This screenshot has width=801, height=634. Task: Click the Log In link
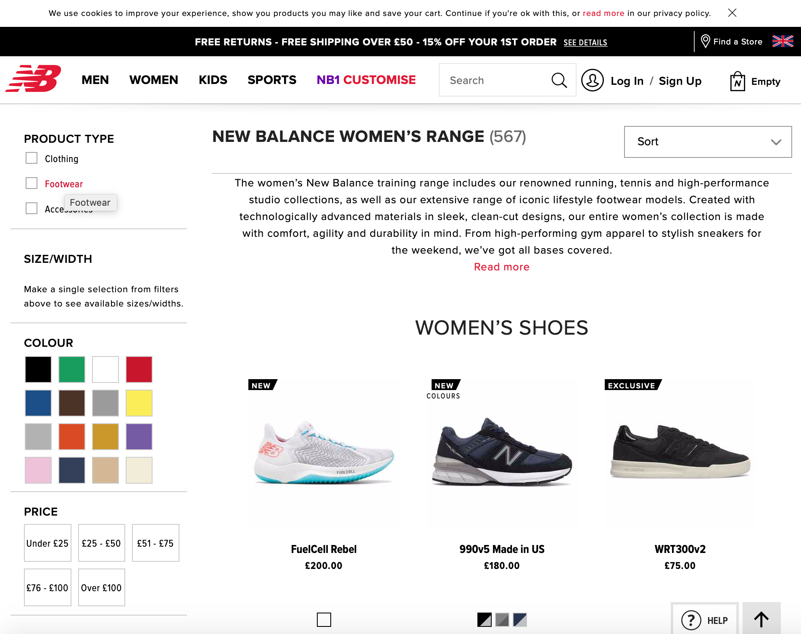click(627, 81)
